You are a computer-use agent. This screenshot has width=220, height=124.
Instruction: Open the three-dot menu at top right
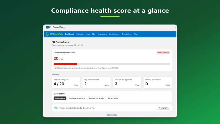[175, 27]
